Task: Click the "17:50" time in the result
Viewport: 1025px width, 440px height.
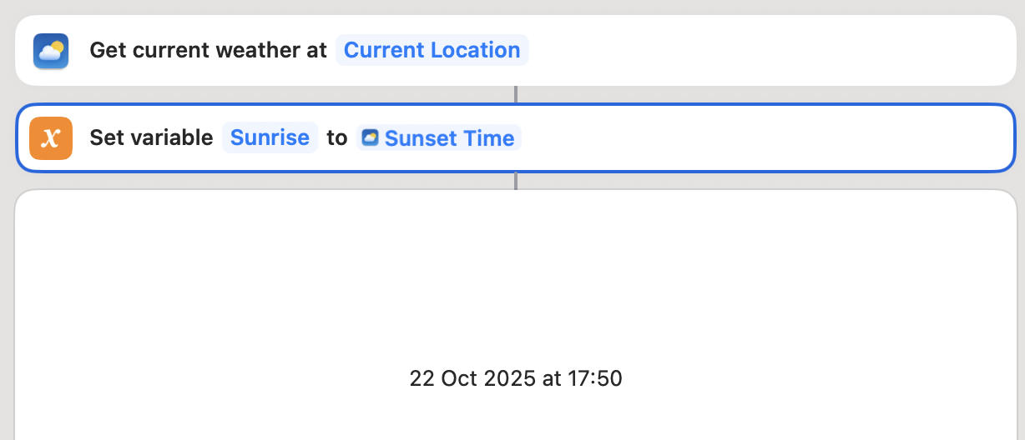Action: (x=596, y=379)
